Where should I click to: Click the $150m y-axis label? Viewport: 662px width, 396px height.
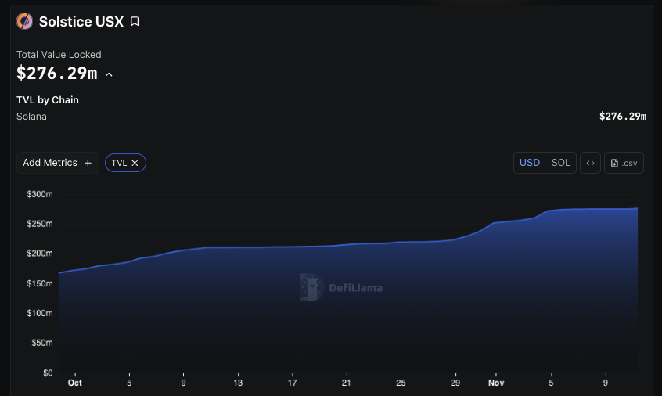click(40, 283)
